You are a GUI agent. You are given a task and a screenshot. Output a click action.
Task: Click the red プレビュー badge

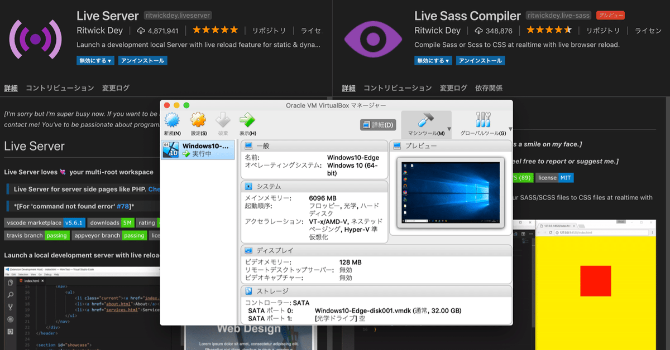(610, 16)
